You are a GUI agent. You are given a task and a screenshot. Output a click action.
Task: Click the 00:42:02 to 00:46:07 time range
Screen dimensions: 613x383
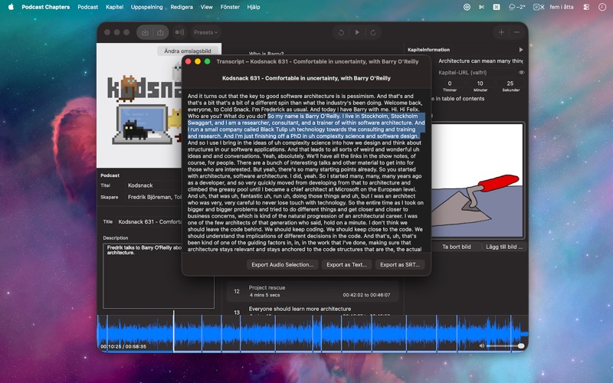pyautogui.click(x=366, y=295)
